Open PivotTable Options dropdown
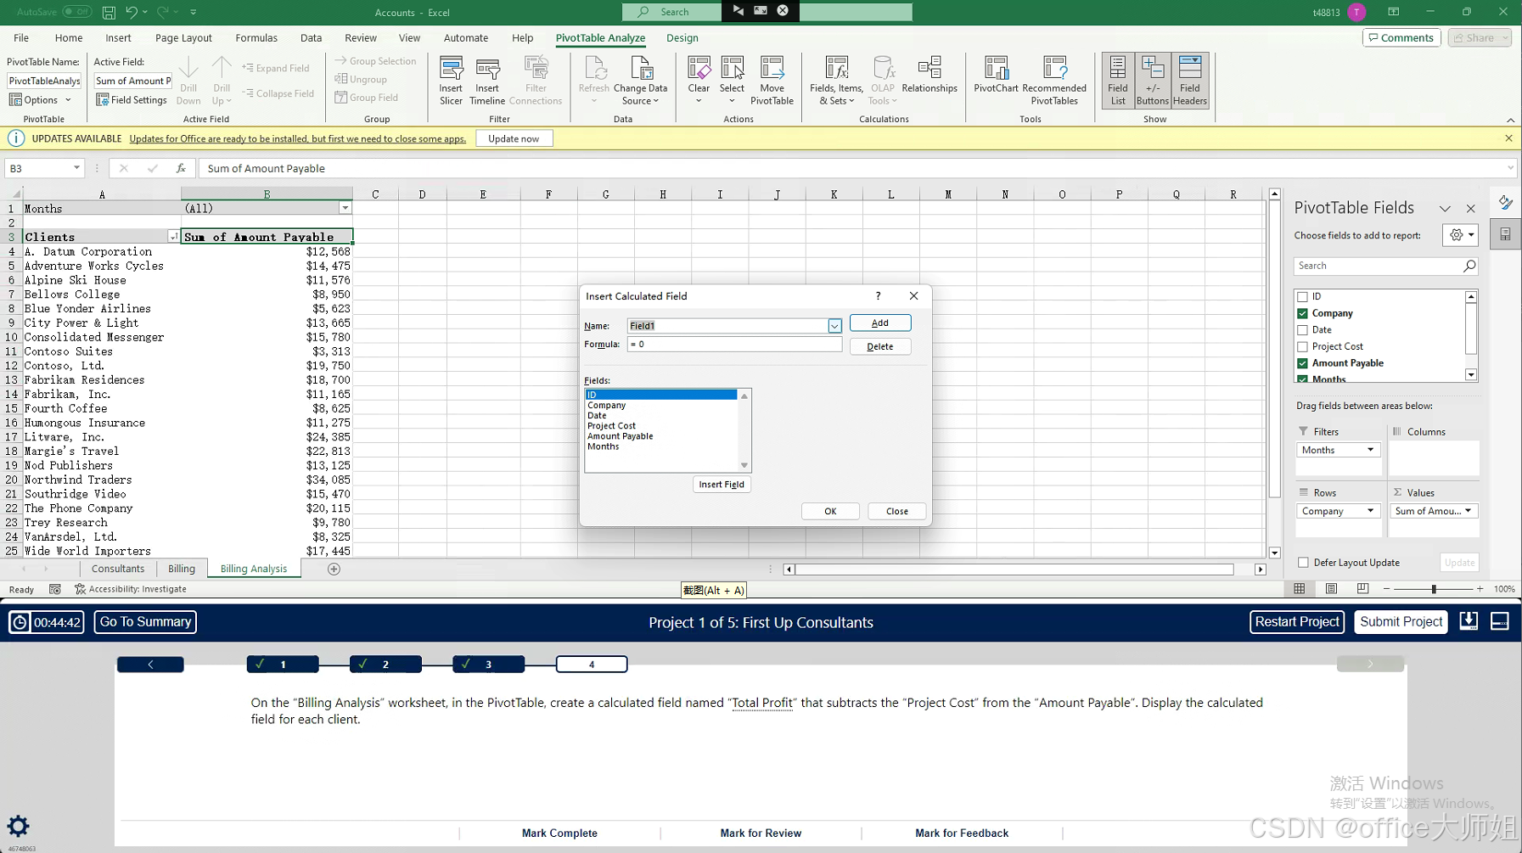This screenshot has height=853, width=1522. (40, 100)
